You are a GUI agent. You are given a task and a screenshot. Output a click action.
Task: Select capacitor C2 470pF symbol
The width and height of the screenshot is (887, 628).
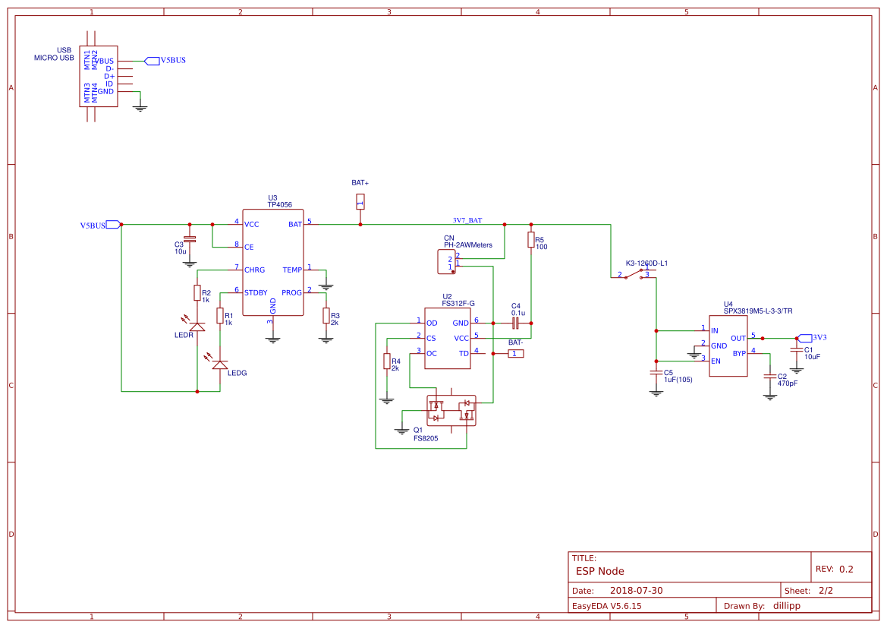769,376
